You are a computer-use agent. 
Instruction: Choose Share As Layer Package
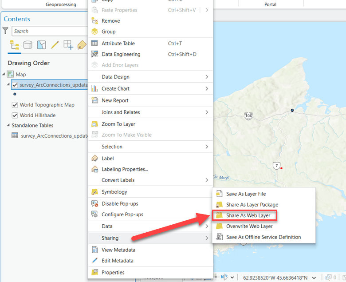point(263,205)
